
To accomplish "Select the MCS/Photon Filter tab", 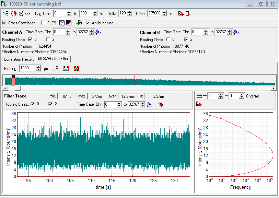I will point(53,59).
